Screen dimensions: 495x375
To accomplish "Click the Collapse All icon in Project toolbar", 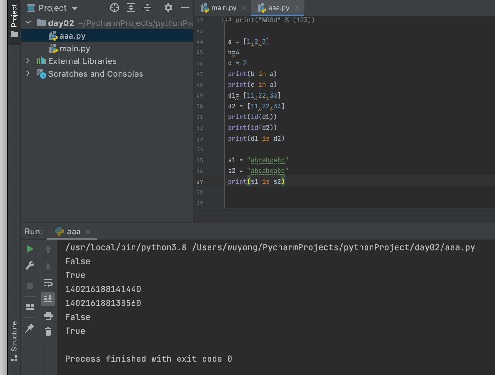I will [147, 8].
